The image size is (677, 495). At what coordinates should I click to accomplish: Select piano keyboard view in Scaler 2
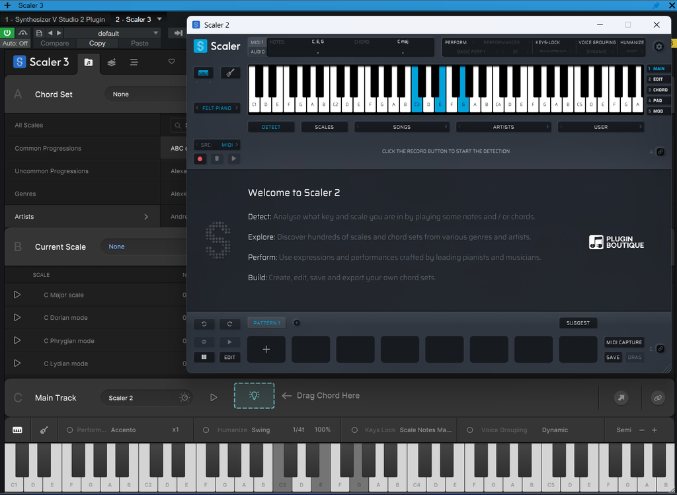pos(203,73)
